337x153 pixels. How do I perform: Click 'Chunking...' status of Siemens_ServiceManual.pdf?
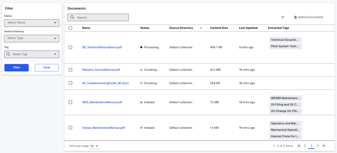[150, 70]
